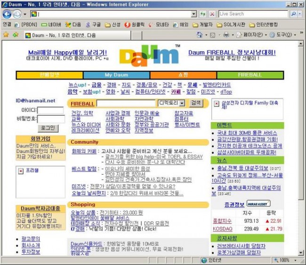Open the 디렉토리 search type dropdown
The image size is (306, 265).
coord(171,103)
